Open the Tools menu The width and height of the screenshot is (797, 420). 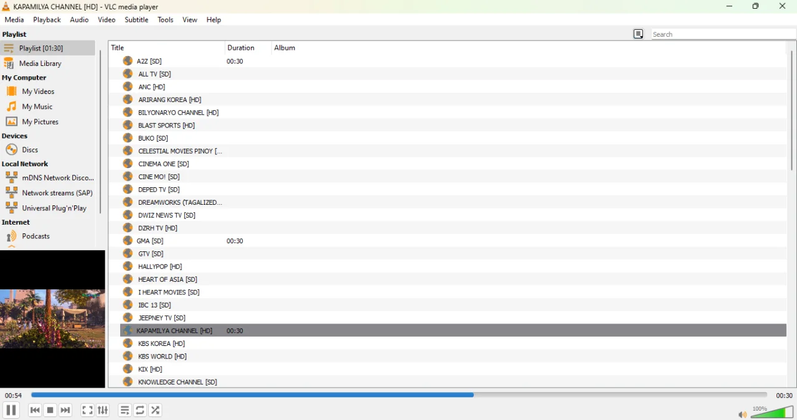point(166,20)
